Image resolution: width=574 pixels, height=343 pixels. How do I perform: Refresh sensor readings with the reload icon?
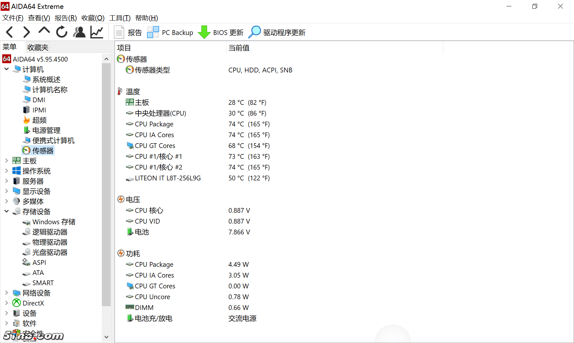pos(61,32)
